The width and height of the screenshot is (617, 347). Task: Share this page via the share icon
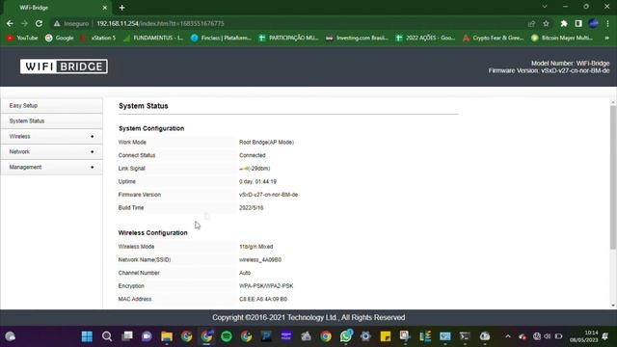531,23
